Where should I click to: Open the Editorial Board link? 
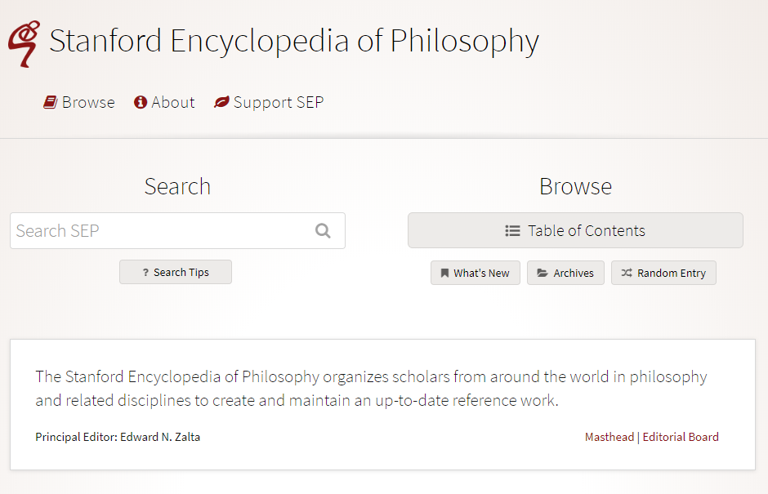(681, 437)
